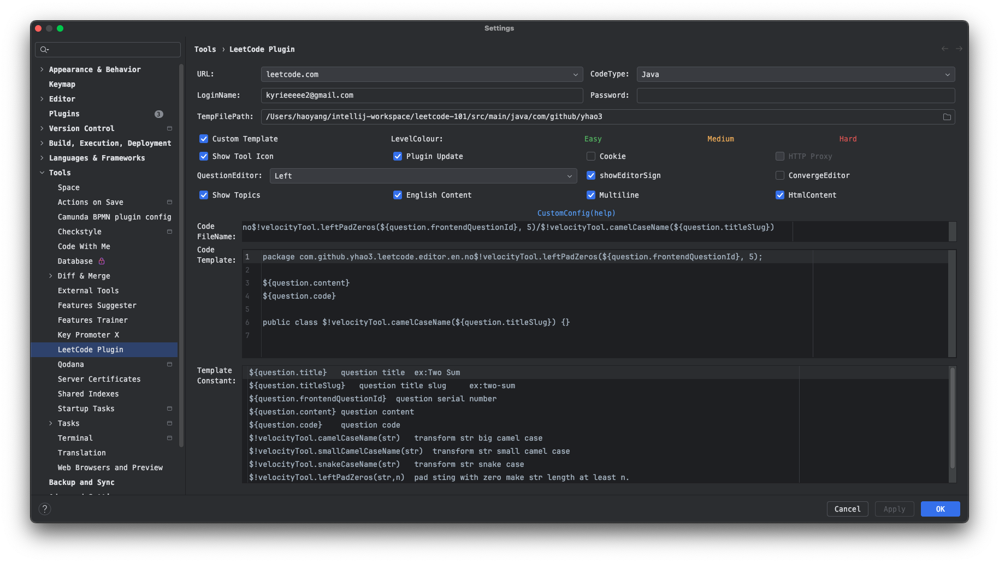Click the Database lock icon

click(x=102, y=261)
